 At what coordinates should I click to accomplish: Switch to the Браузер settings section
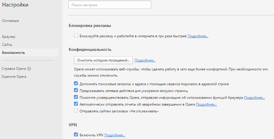tap(9, 37)
